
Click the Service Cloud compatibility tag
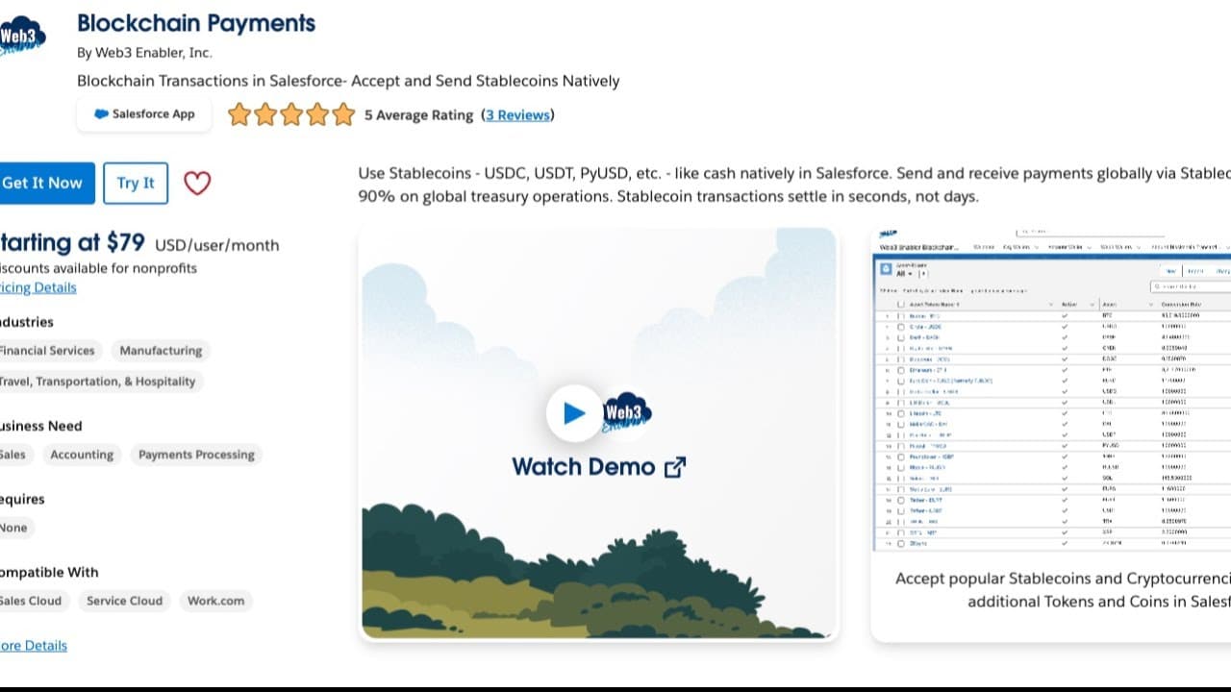[x=124, y=601]
